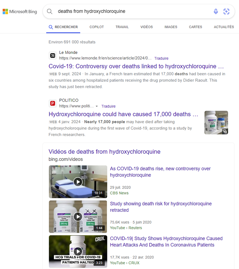Click Traduire next to Politico URL
The image size is (239, 269).
coord(108,106)
